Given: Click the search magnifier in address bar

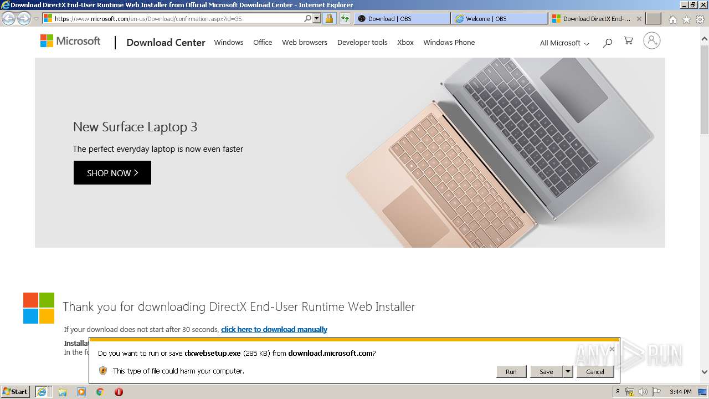Looking at the screenshot, I should tap(308, 18).
